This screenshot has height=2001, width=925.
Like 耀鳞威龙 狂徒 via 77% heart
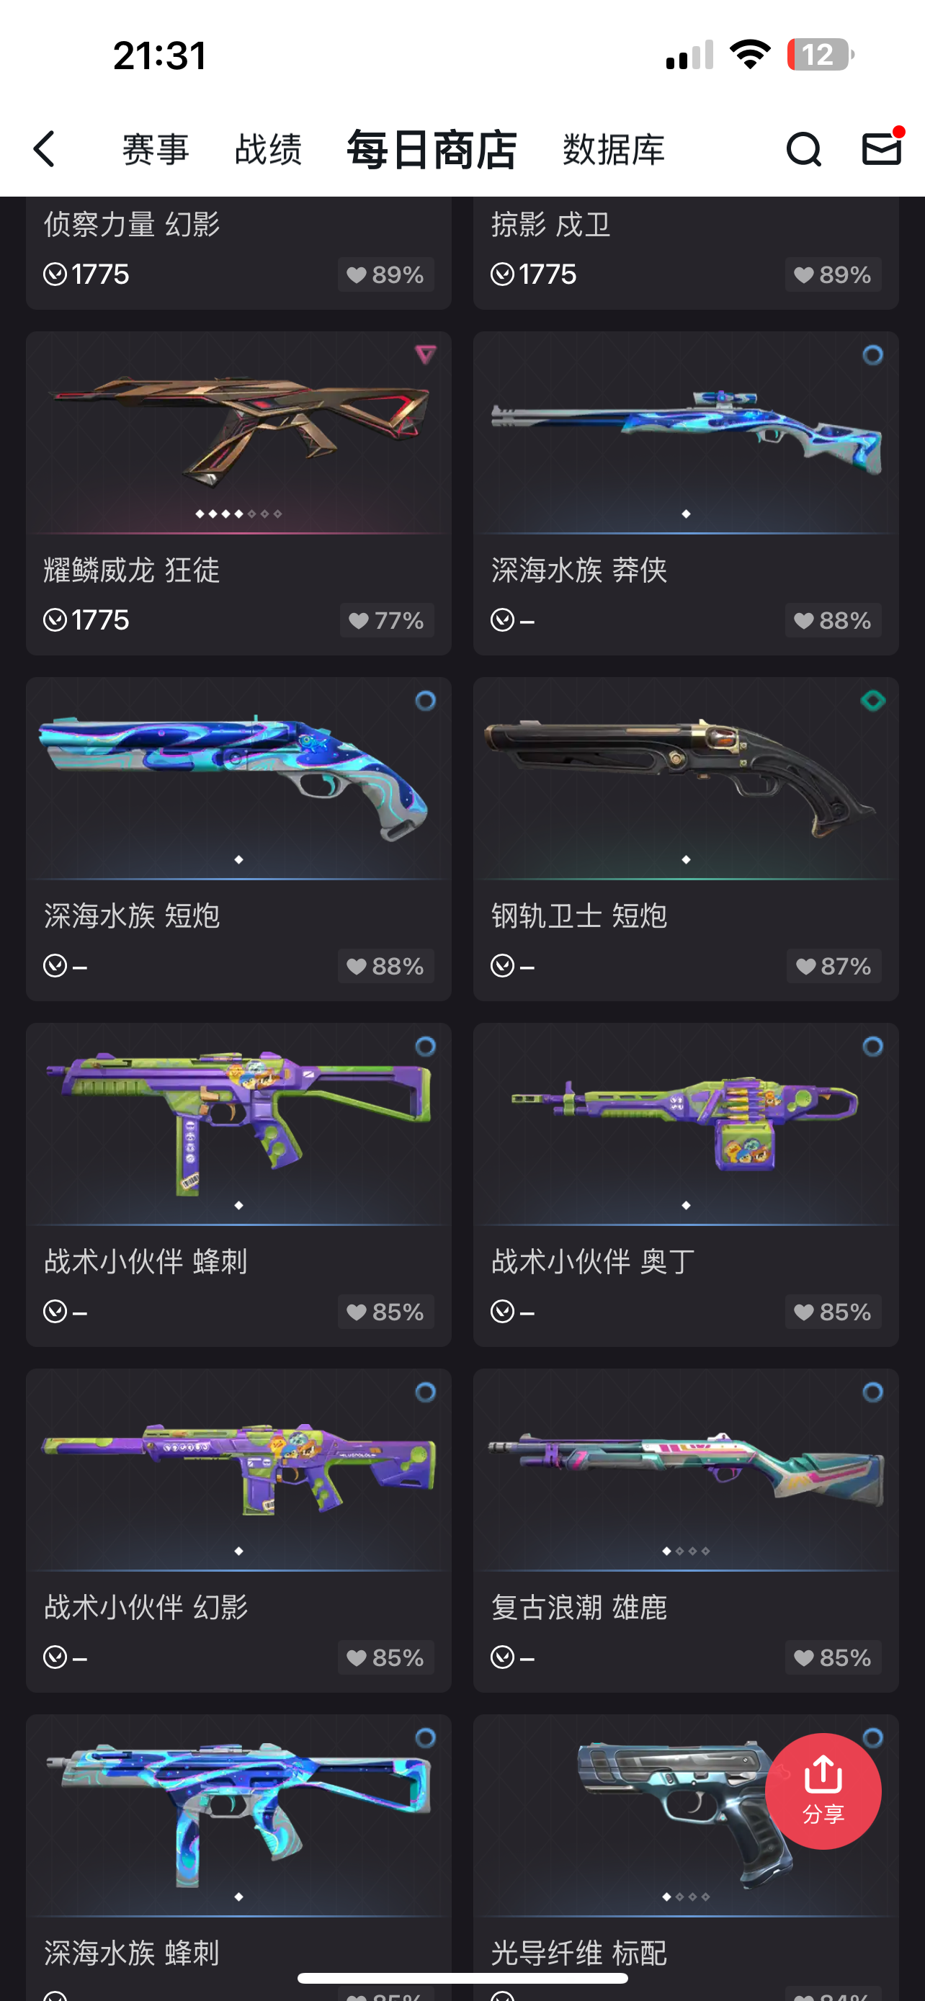tap(386, 620)
